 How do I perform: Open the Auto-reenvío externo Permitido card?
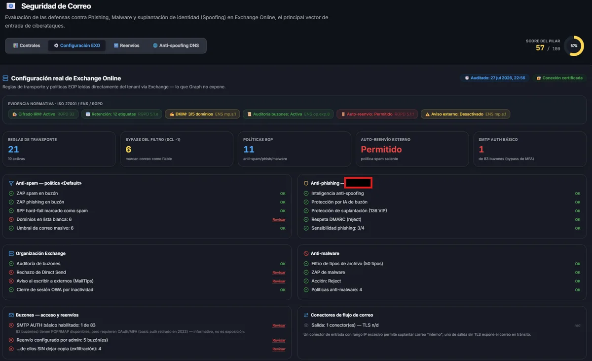(x=412, y=149)
